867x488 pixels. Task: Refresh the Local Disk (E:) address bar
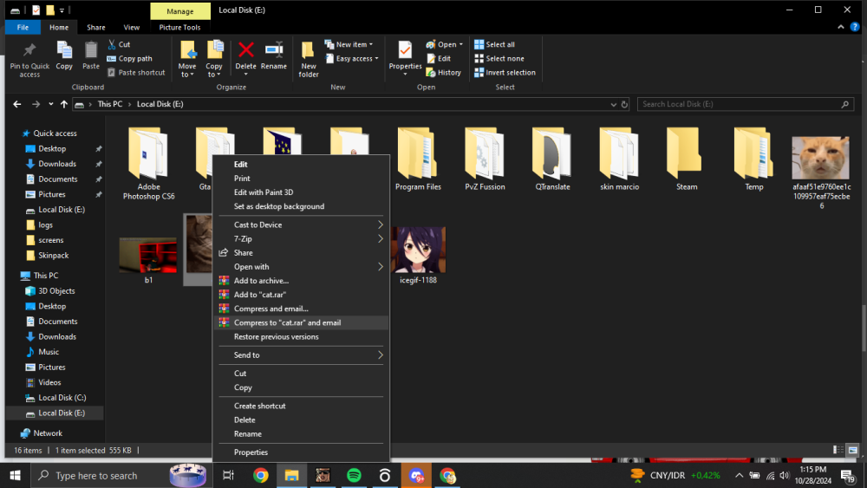click(x=624, y=104)
